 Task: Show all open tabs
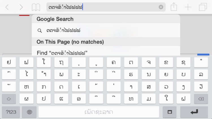click(x=203, y=7)
